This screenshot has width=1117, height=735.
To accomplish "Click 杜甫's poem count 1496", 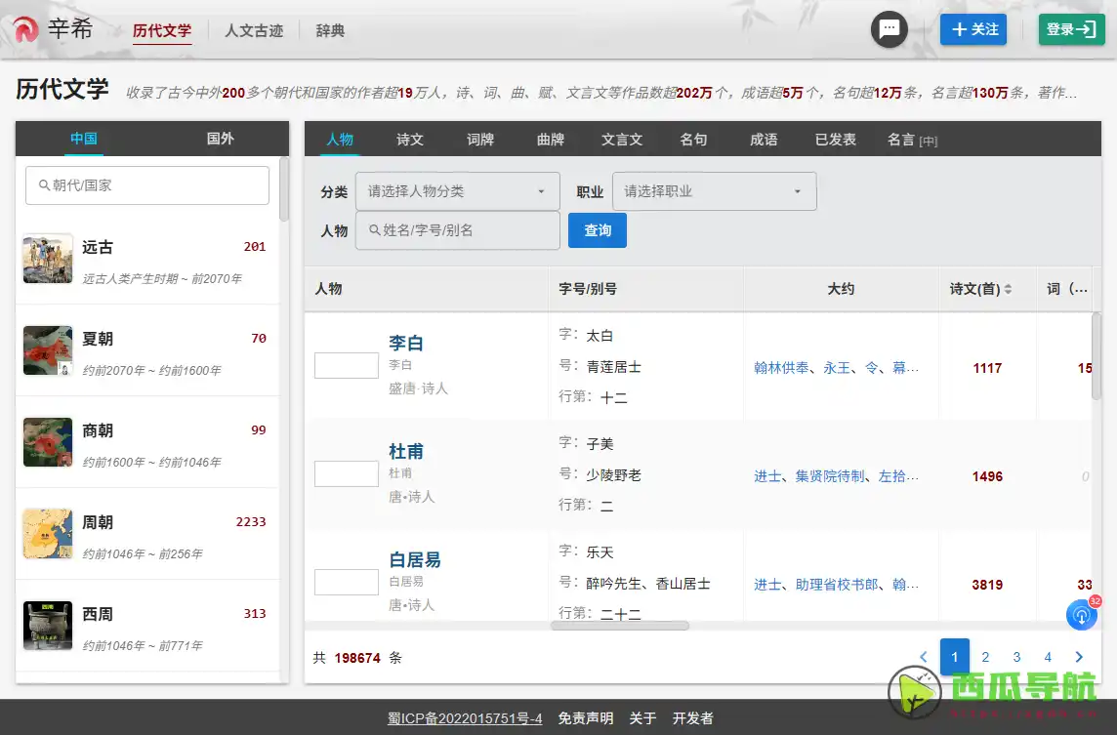I will tap(987, 476).
